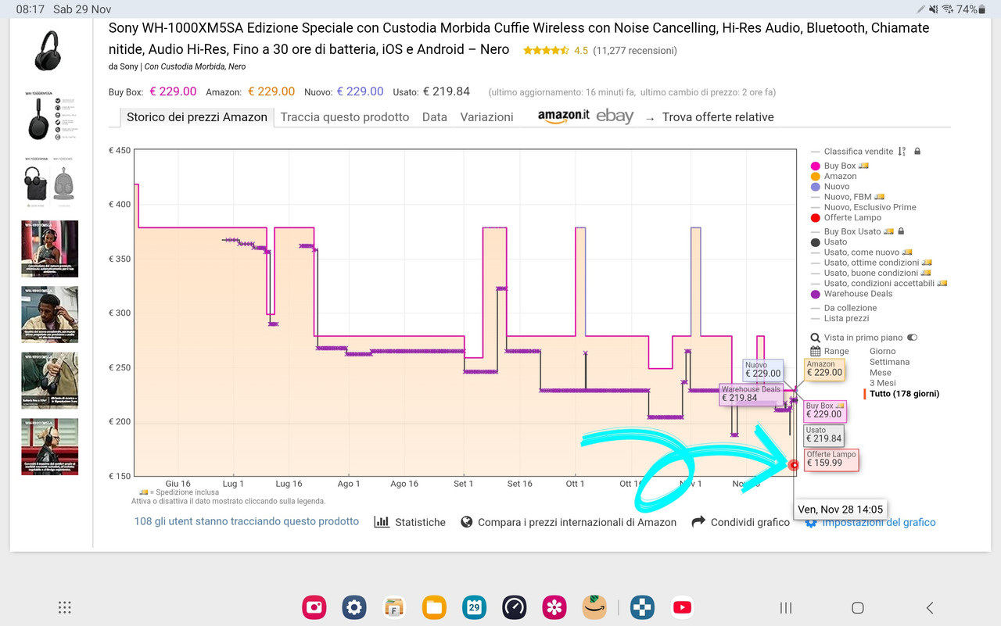Enable Usato, ottime condizioni series

(x=871, y=263)
